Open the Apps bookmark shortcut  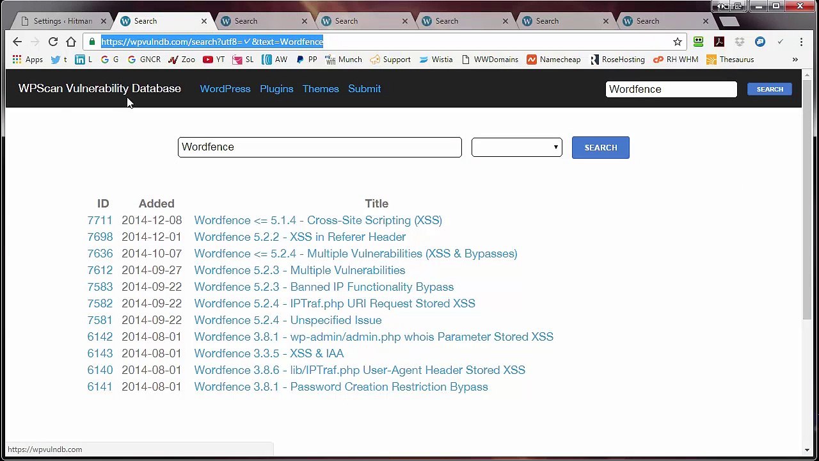point(28,60)
